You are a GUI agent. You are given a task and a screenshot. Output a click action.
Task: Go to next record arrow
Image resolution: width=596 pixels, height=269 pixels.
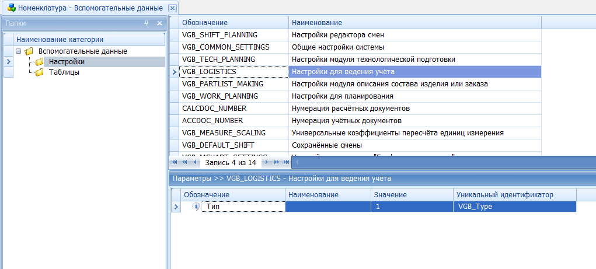coord(266,162)
